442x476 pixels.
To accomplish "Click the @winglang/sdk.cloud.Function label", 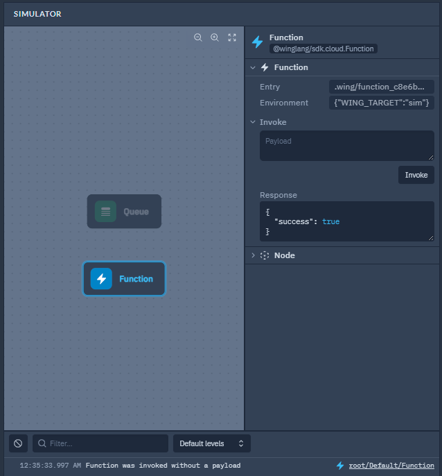I will tap(324, 49).
